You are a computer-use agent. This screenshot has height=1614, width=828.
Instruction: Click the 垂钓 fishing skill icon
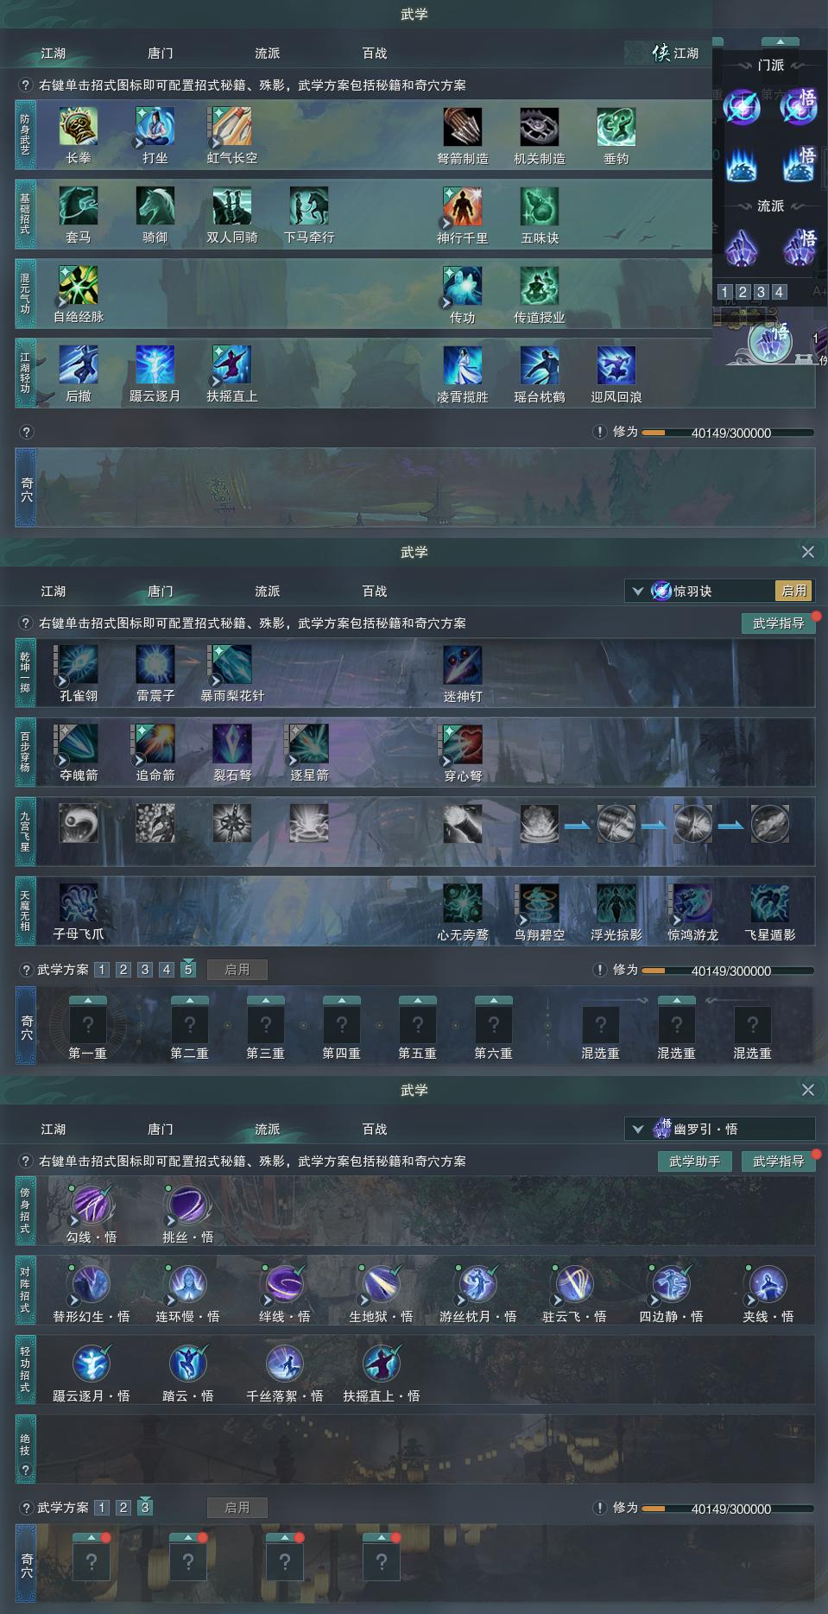[616, 127]
